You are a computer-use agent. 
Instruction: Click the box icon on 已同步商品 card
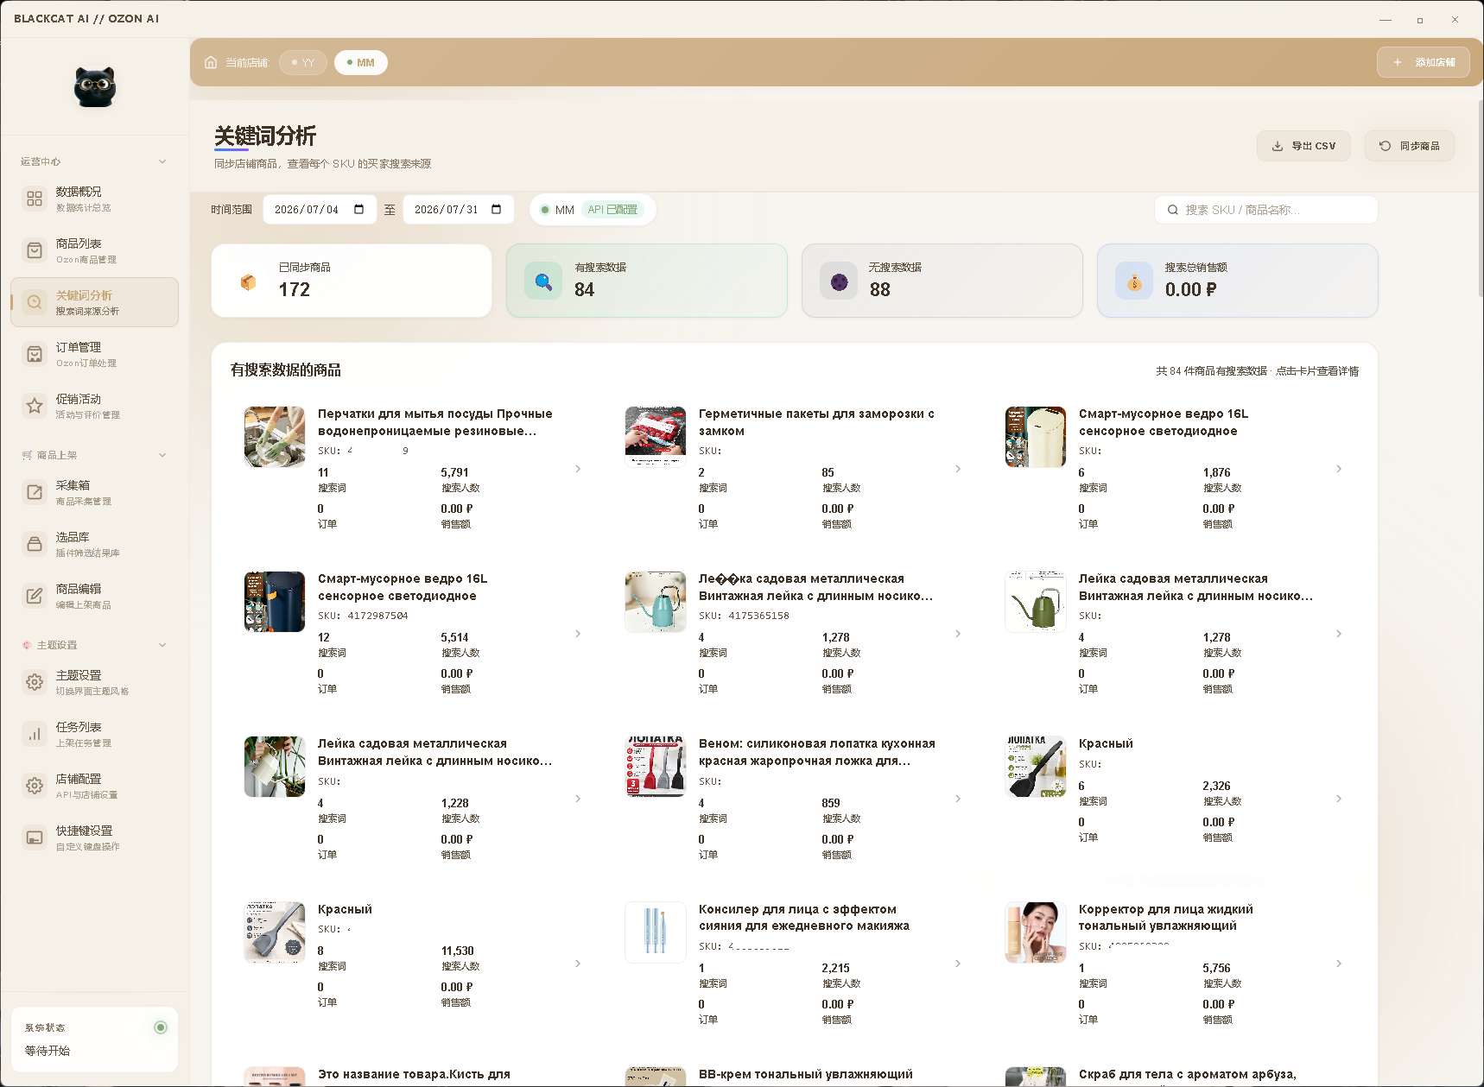pyautogui.click(x=248, y=281)
